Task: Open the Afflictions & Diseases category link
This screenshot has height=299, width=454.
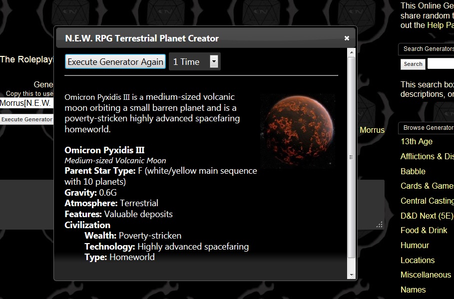Action: (427, 156)
